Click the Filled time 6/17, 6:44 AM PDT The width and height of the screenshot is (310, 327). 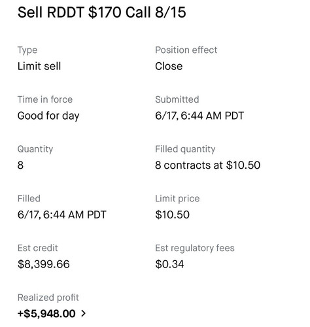click(61, 215)
